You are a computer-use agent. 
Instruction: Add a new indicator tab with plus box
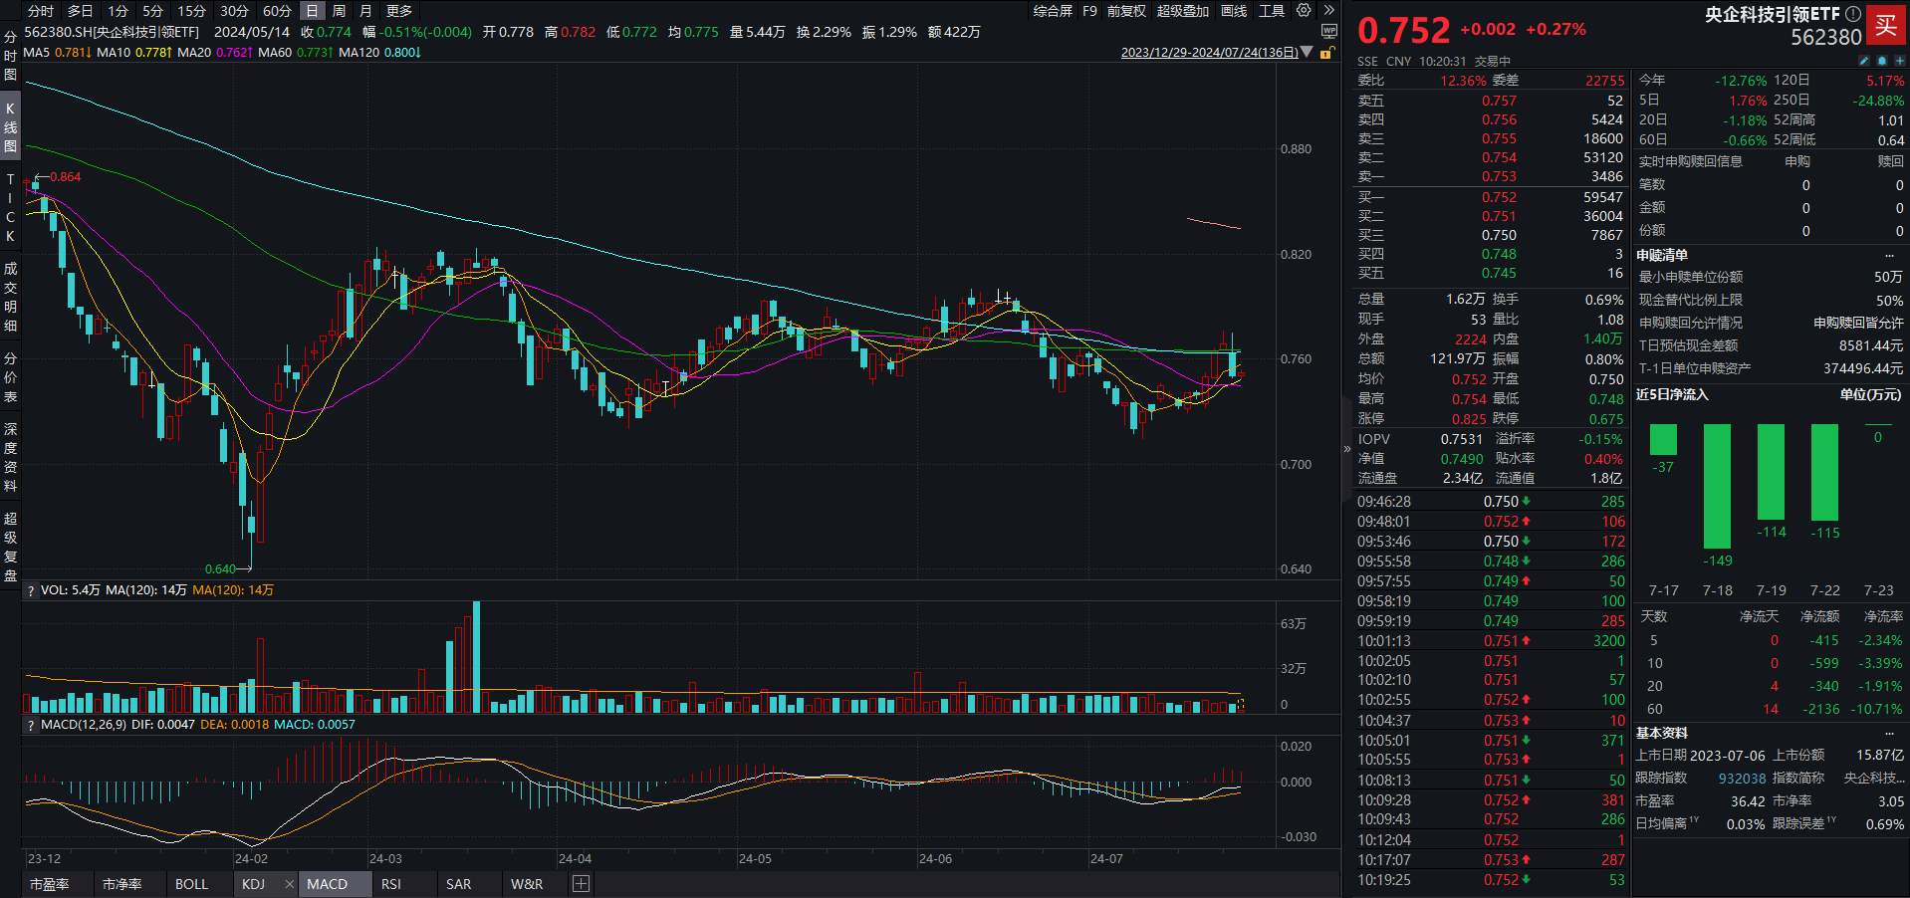[582, 884]
